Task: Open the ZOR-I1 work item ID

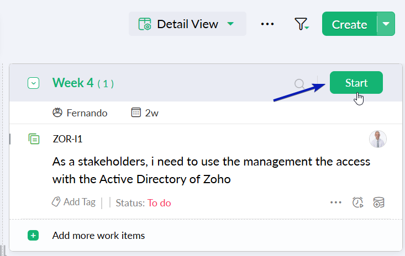Action: pyautogui.click(x=67, y=139)
